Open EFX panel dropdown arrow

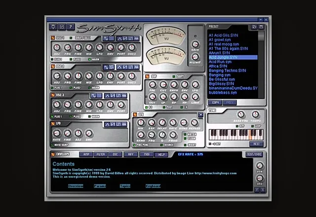pos(200,115)
